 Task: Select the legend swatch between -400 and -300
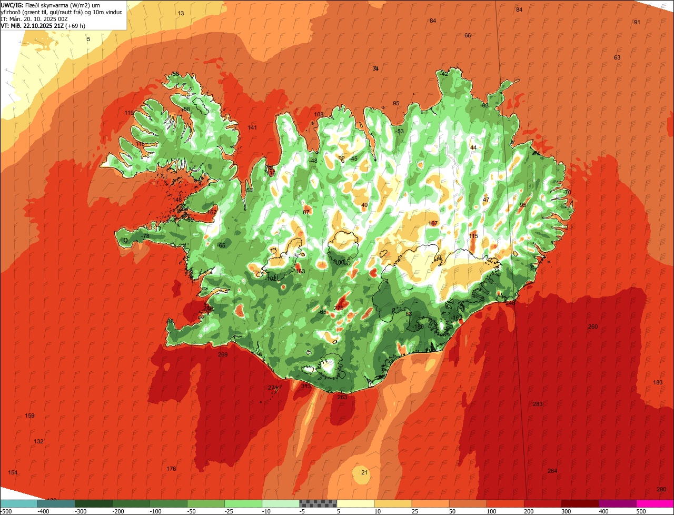[56, 503]
